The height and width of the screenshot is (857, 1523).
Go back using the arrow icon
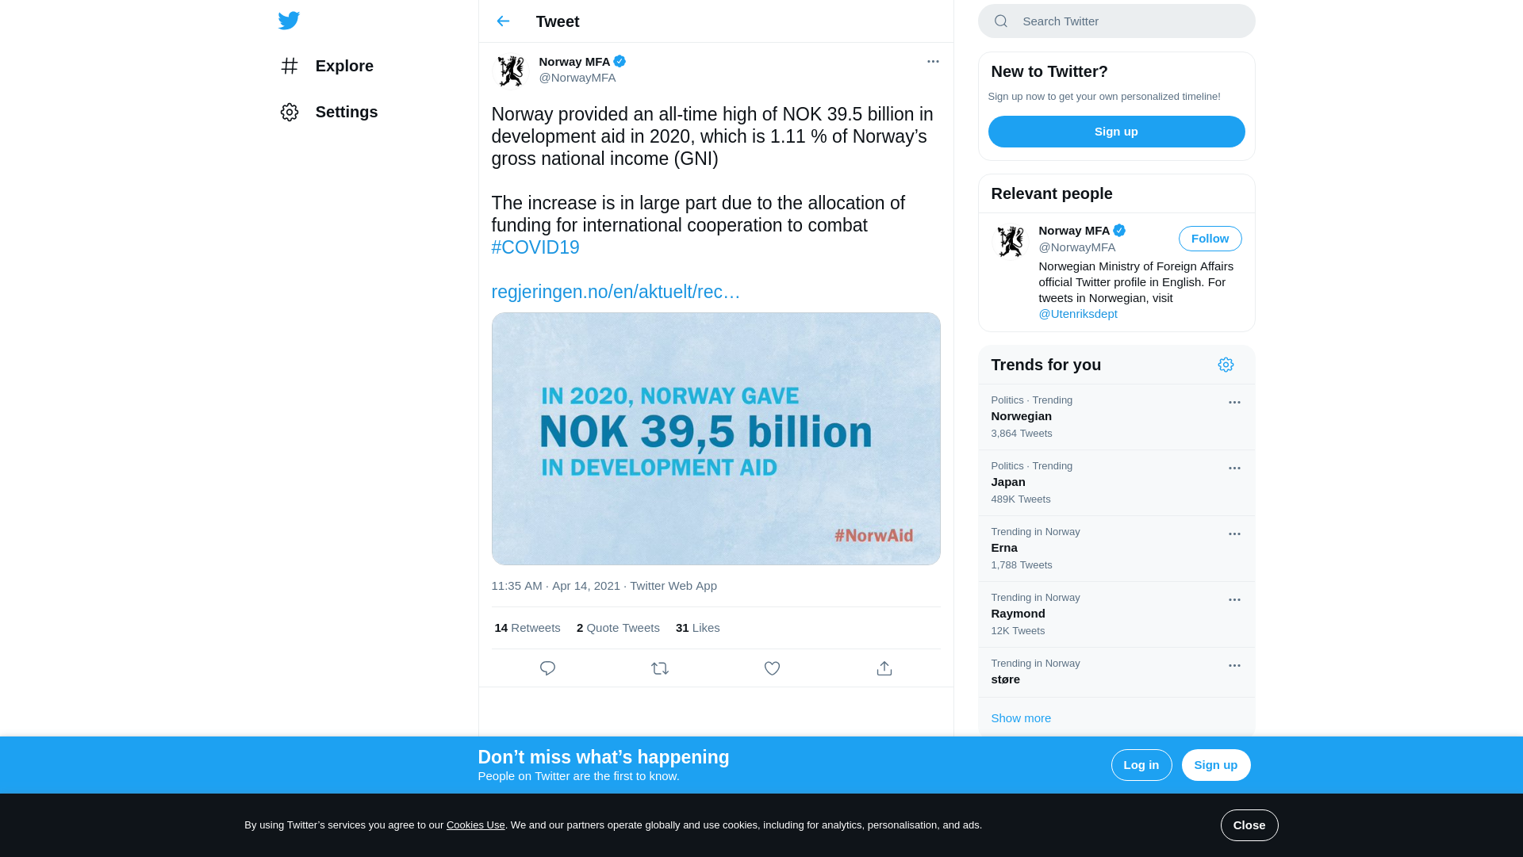[503, 21]
